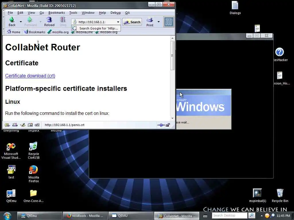Click the Search button beside URL bar
The width and height of the screenshot is (294, 220).
[x=132, y=22]
